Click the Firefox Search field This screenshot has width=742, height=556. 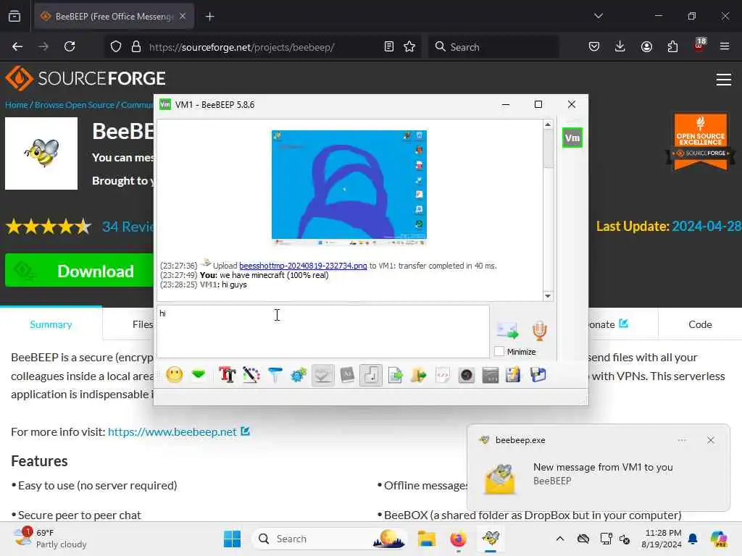click(x=493, y=47)
